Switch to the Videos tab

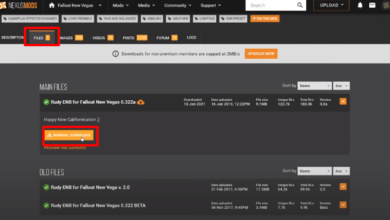[103, 38]
